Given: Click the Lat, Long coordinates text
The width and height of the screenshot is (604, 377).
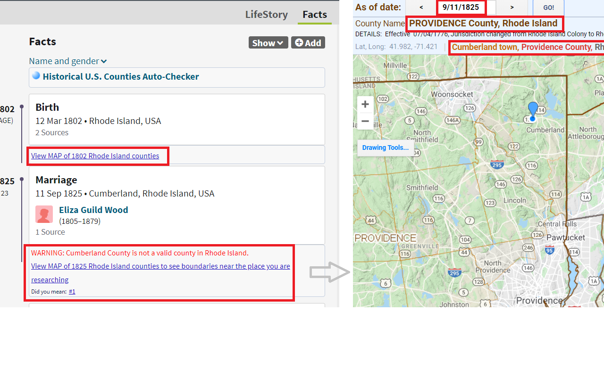Looking at the screenshot, I should click(396, 47).
